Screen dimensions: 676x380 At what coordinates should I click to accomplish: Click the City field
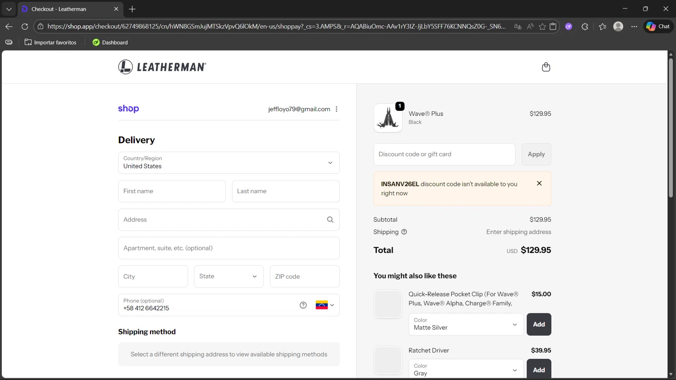pyautogui.click(x=153, y=276)
